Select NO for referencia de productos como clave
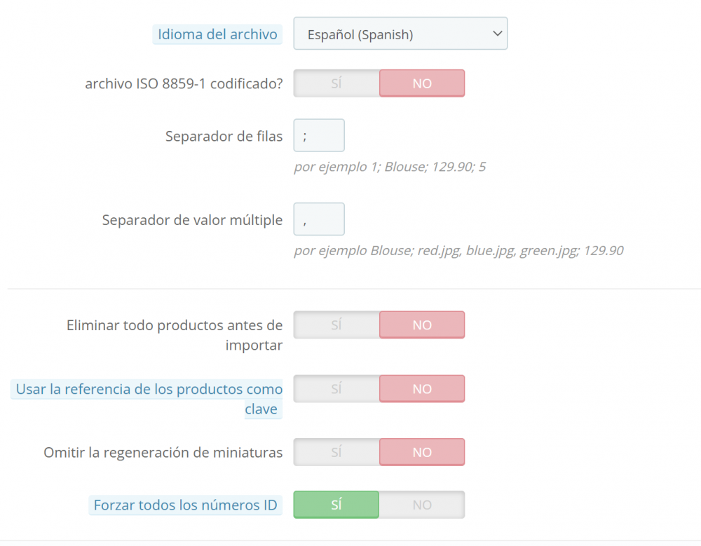The width and height of the screenshot is (701, 546). [422, 389]
